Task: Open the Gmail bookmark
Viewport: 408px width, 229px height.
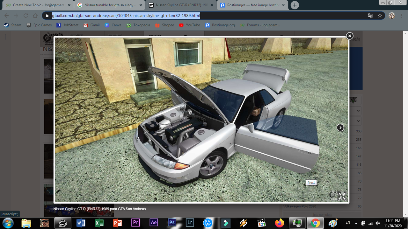Action: pos(91,25)
